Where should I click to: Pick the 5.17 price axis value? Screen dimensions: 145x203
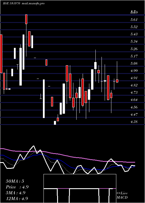tap(134, 56)
